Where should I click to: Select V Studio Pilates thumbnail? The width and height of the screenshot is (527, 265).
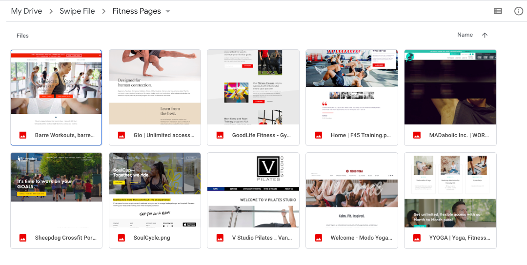coord(253,190)
